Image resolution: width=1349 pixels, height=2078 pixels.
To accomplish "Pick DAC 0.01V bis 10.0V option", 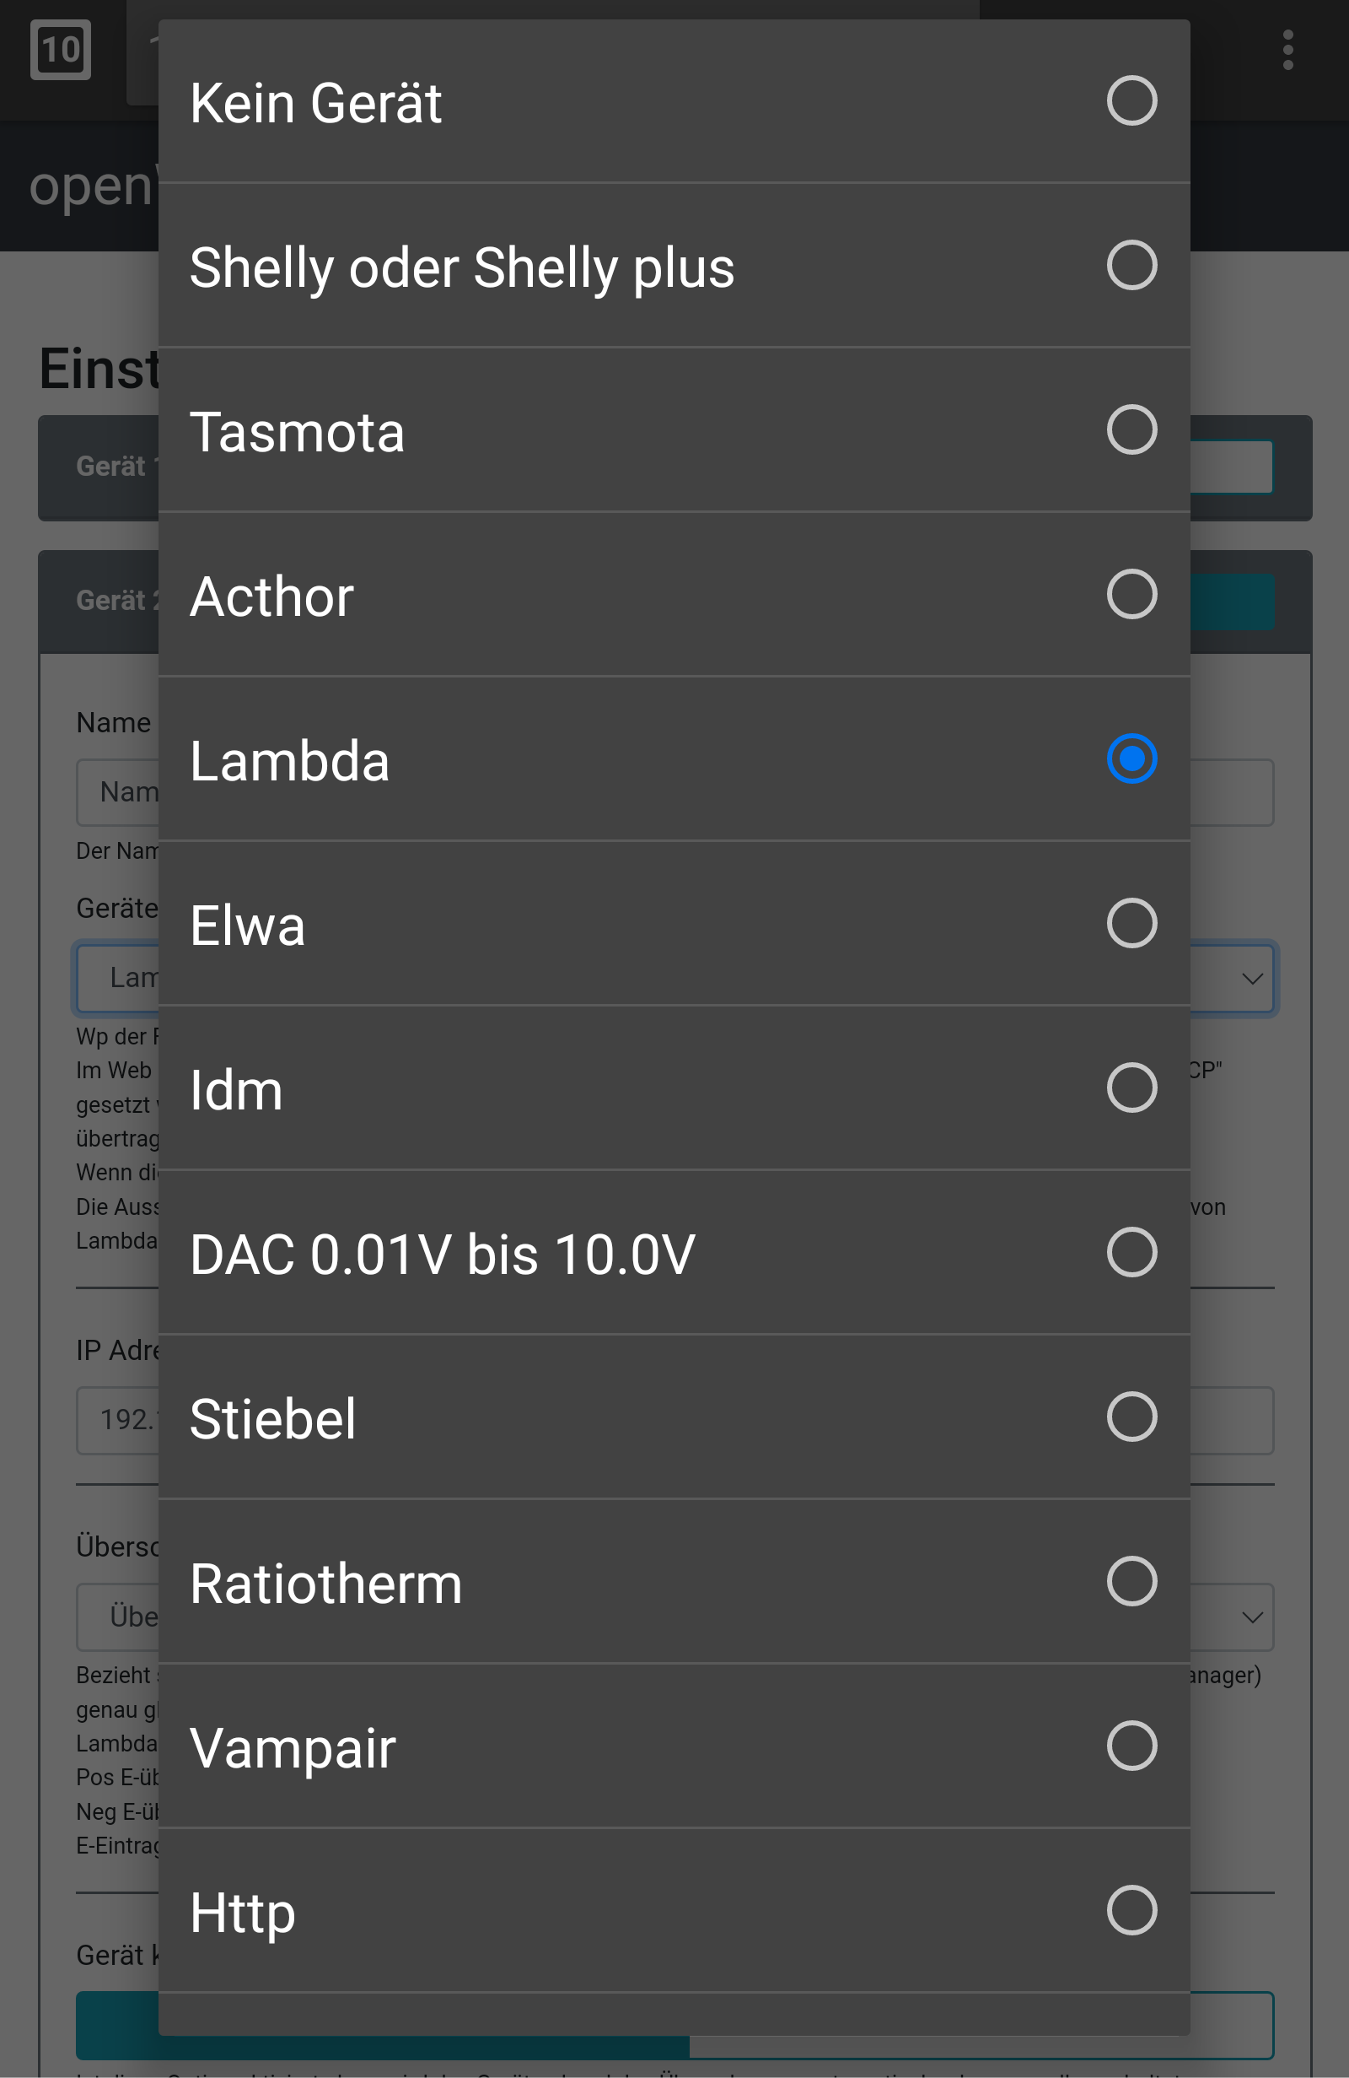I will click(1131, 1253).
